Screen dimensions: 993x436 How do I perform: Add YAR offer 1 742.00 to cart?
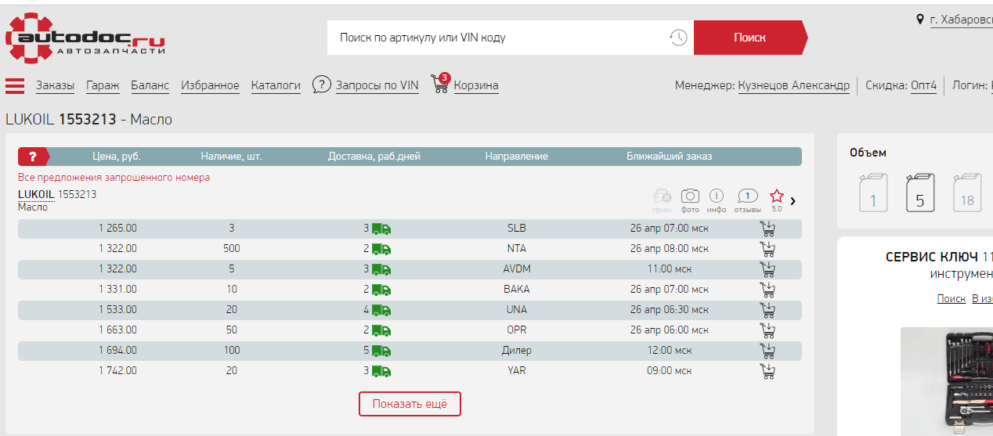(x=767, y=371)
